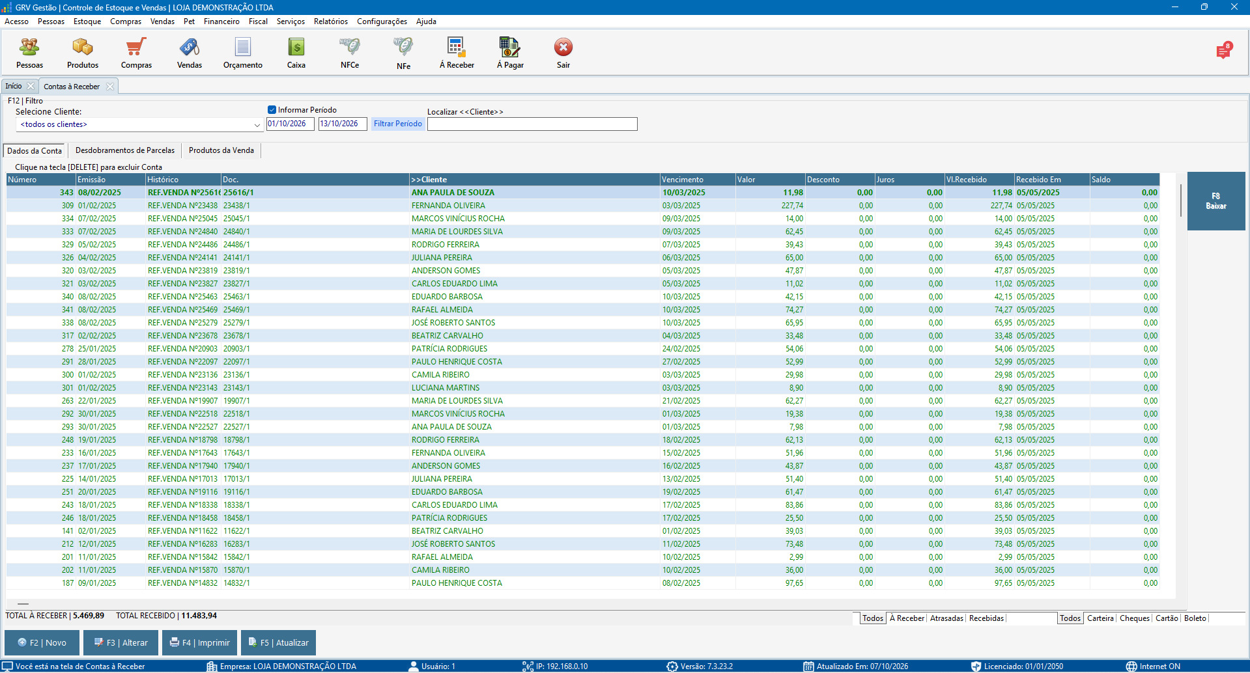
Task: Filter payment type by Boleto
Action: point(1195,618)
